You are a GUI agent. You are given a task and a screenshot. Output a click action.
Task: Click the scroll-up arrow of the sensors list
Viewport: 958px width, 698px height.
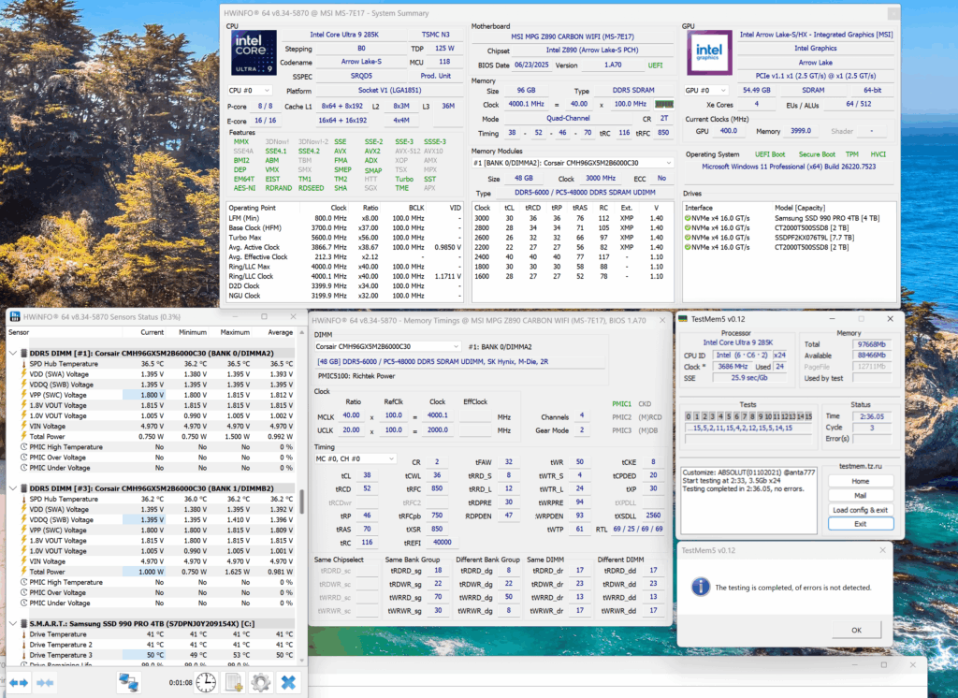coord(301,332)
